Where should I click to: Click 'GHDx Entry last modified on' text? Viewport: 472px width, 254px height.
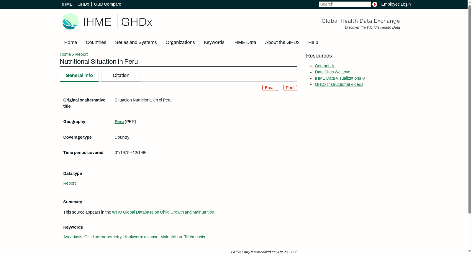coord(264,252)
